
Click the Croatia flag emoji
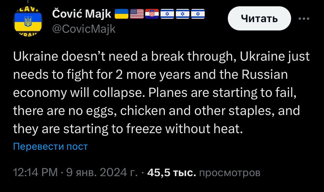point(152,14)
